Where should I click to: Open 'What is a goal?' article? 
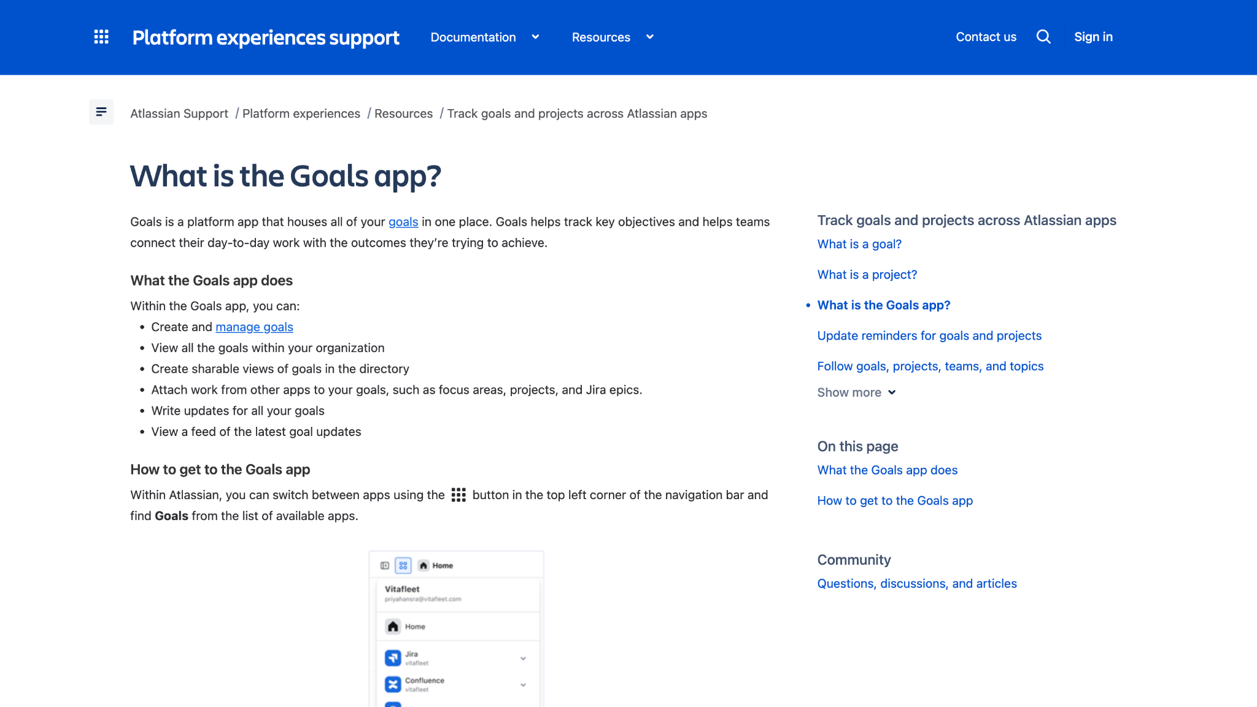[x=859, y=244]
